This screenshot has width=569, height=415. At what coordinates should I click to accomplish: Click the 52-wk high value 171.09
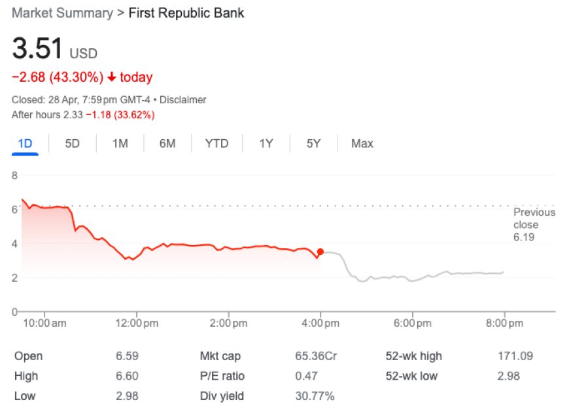click(x=515, y=356)
